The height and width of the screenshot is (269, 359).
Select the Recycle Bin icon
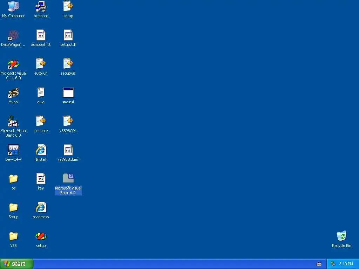click(x=341, y=236)
